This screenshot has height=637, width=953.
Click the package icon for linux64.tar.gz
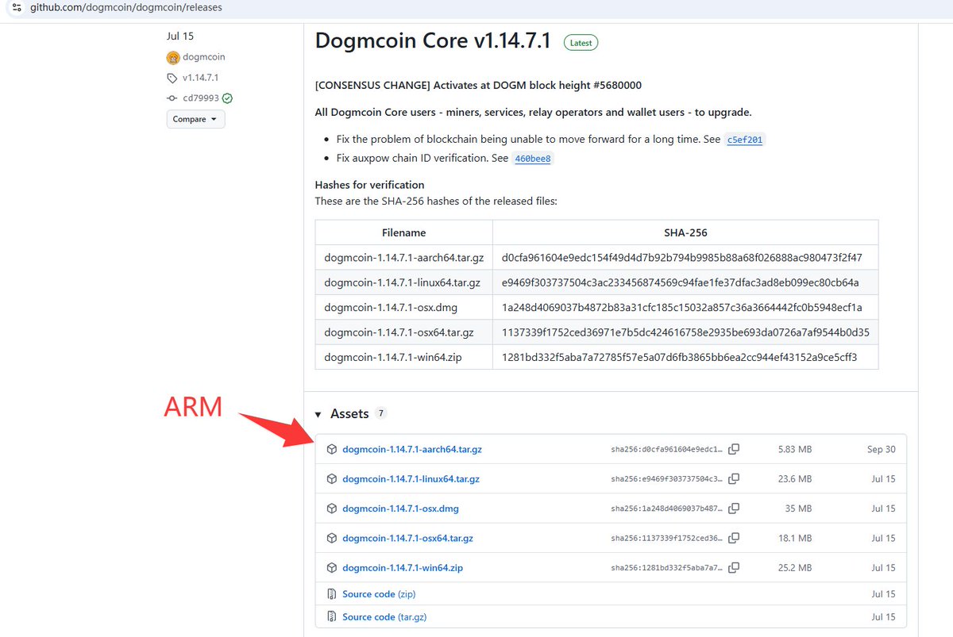332,479
